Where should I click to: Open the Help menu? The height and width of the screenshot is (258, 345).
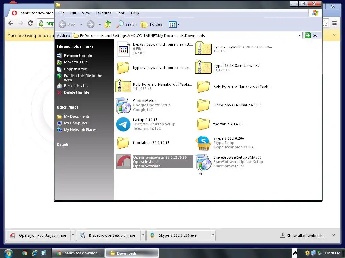135,13
